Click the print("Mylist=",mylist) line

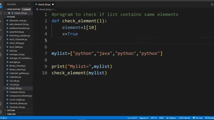pos(82,67)
